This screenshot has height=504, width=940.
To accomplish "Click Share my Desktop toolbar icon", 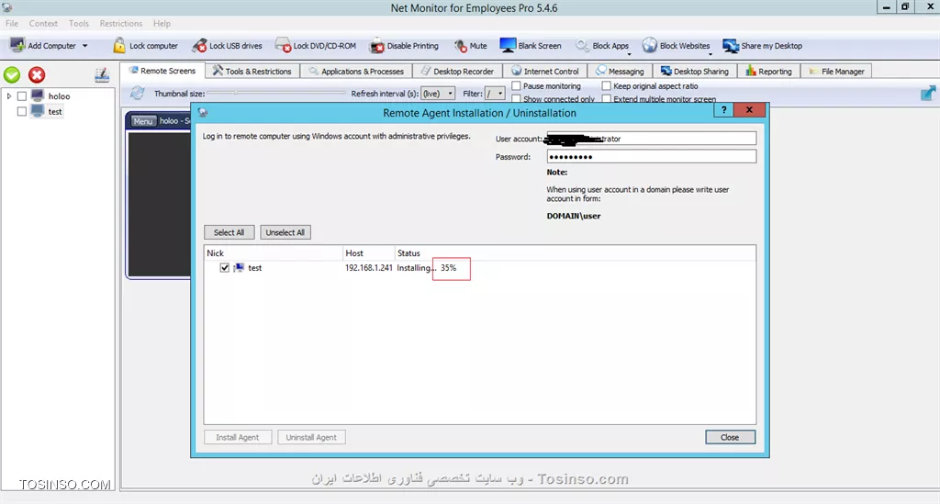I will coord(730,46).
